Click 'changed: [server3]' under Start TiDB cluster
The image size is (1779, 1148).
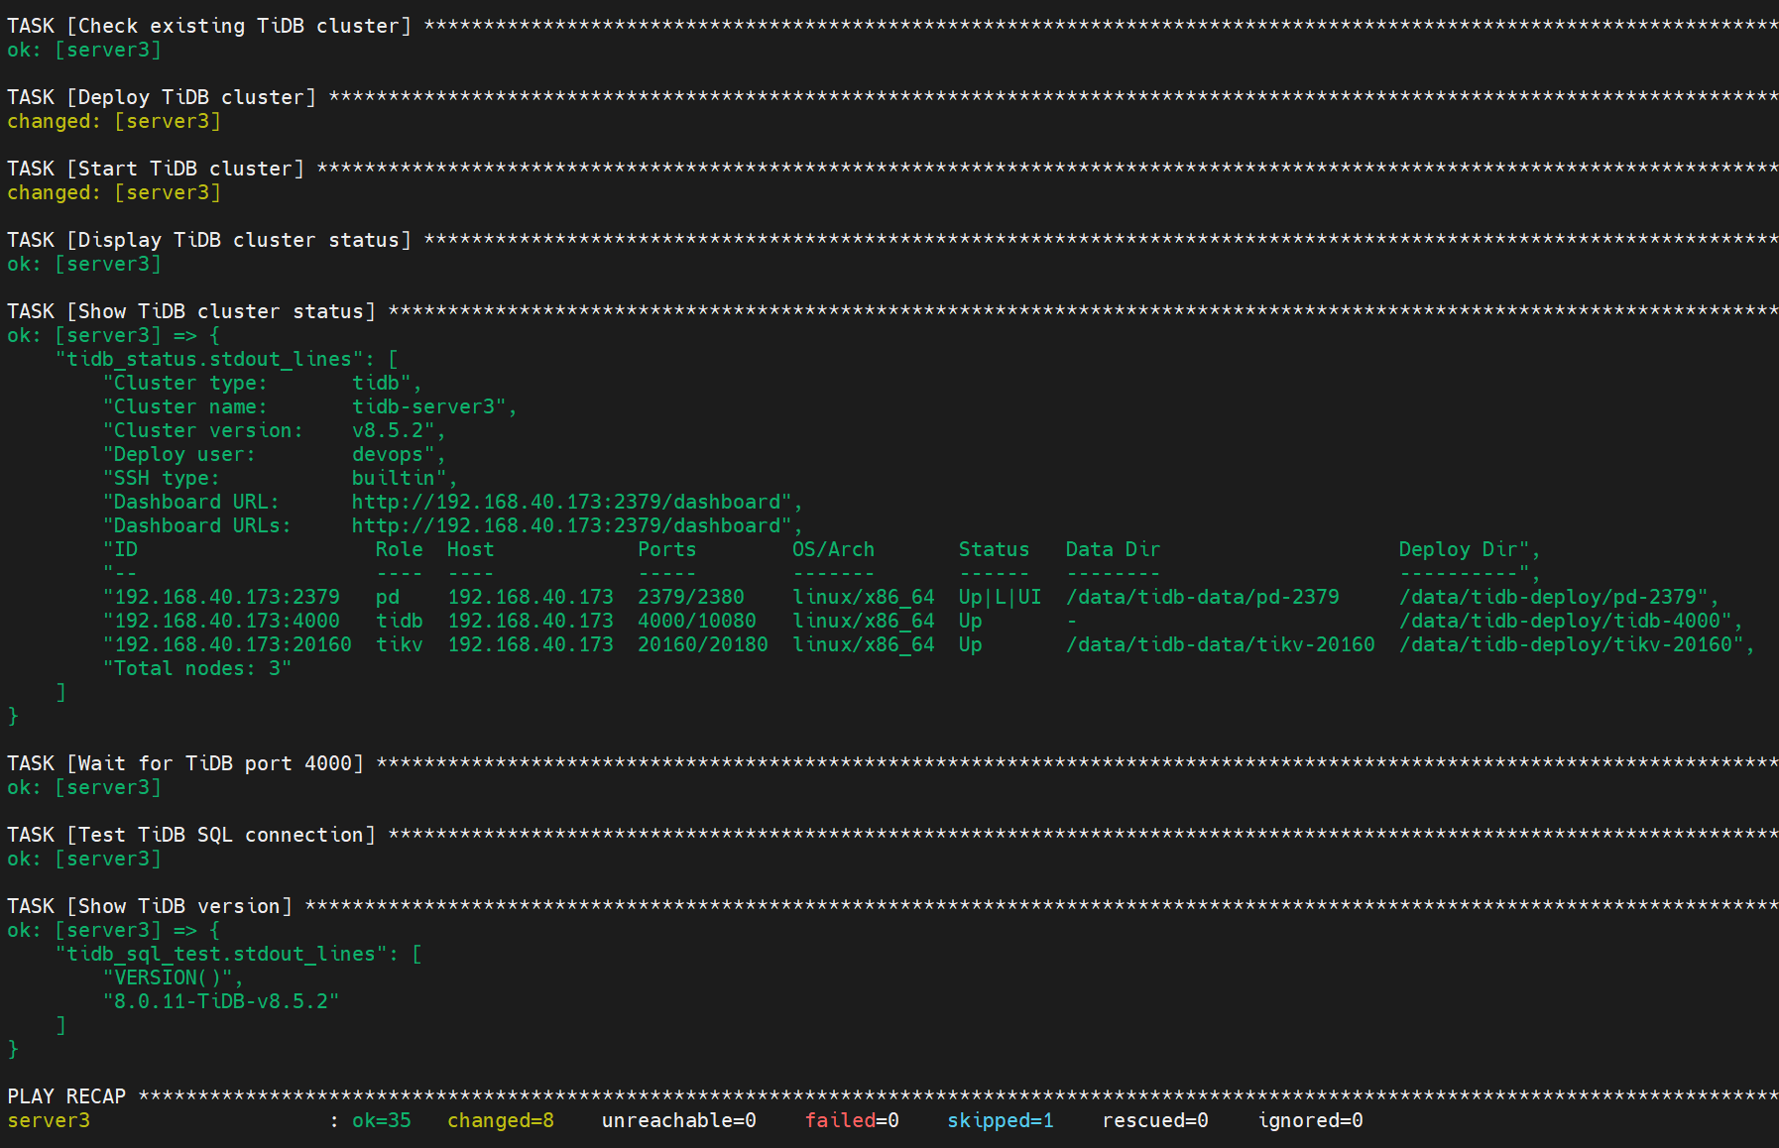pyautogui.click(x=114, y=192)
